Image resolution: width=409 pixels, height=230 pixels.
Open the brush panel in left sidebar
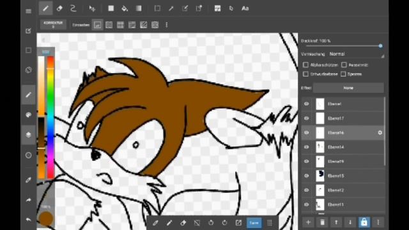[28, 95]
